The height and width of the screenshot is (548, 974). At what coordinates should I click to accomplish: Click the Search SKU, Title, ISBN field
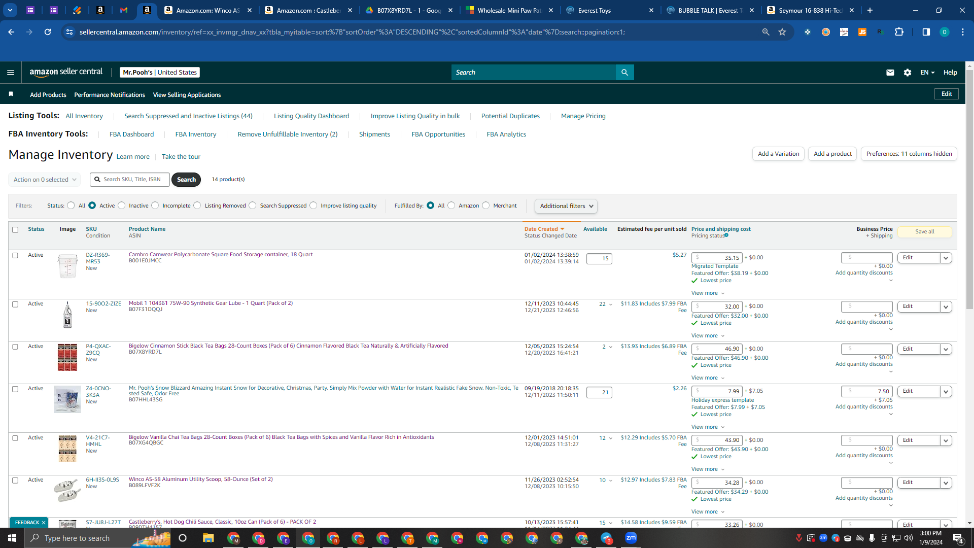pyautogui.click(x=130, y=180)
